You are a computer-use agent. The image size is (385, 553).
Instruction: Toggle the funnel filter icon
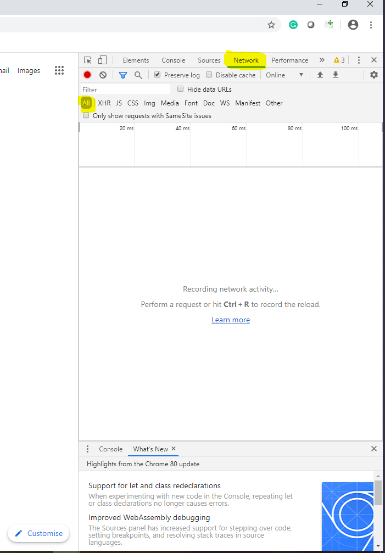pyautogui.click(x=123, y=75)
